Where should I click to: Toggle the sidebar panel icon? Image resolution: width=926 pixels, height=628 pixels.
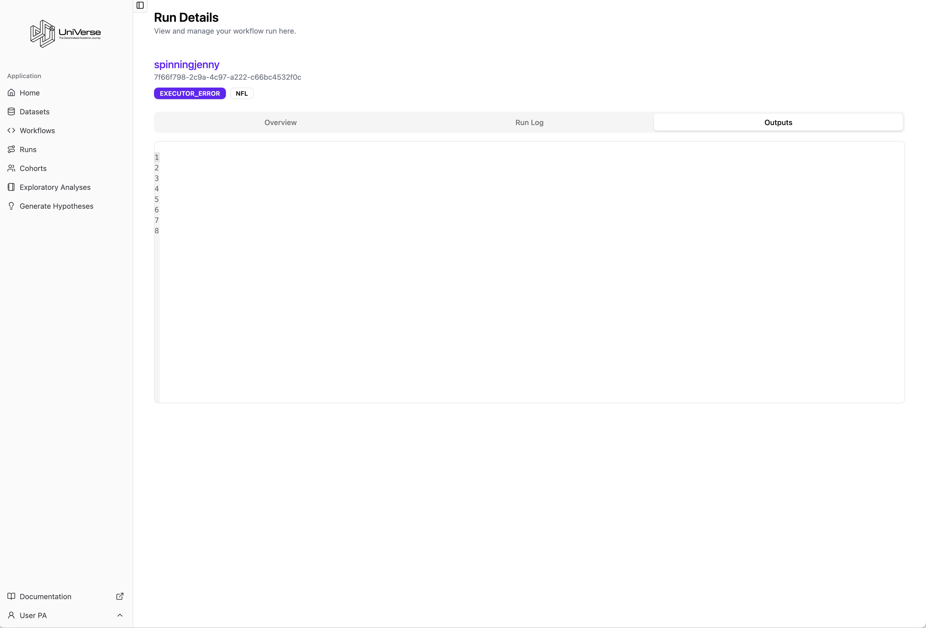(140, 5)
